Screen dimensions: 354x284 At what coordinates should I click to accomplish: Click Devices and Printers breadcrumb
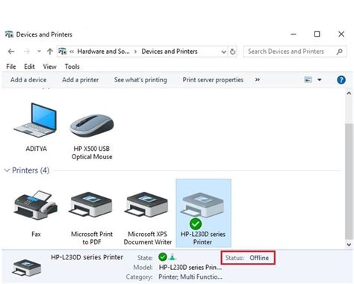pos(170,52)
